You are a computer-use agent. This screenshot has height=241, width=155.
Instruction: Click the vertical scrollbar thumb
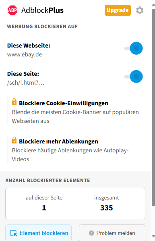click(x=153, y=108)
